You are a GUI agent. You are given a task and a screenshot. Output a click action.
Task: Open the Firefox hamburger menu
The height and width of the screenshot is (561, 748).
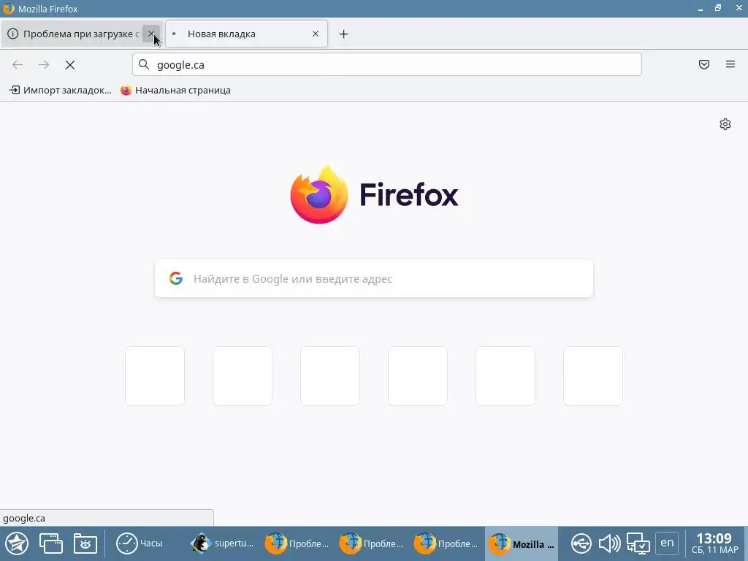[730, 64]
